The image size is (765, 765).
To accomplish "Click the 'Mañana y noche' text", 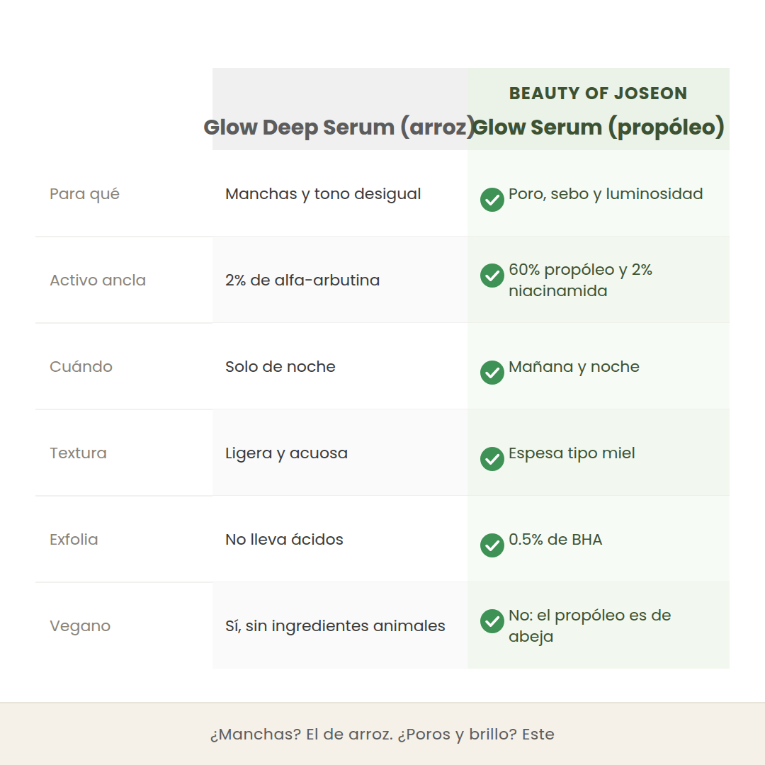I will (x=574, y=367).
